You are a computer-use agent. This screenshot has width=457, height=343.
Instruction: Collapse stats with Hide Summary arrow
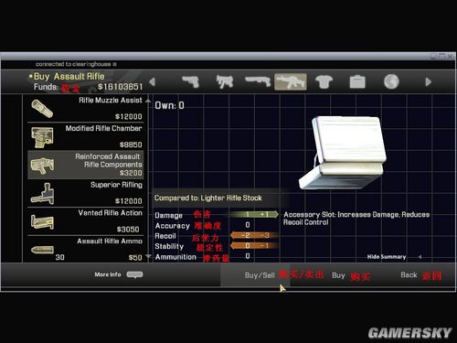[420, 257]
